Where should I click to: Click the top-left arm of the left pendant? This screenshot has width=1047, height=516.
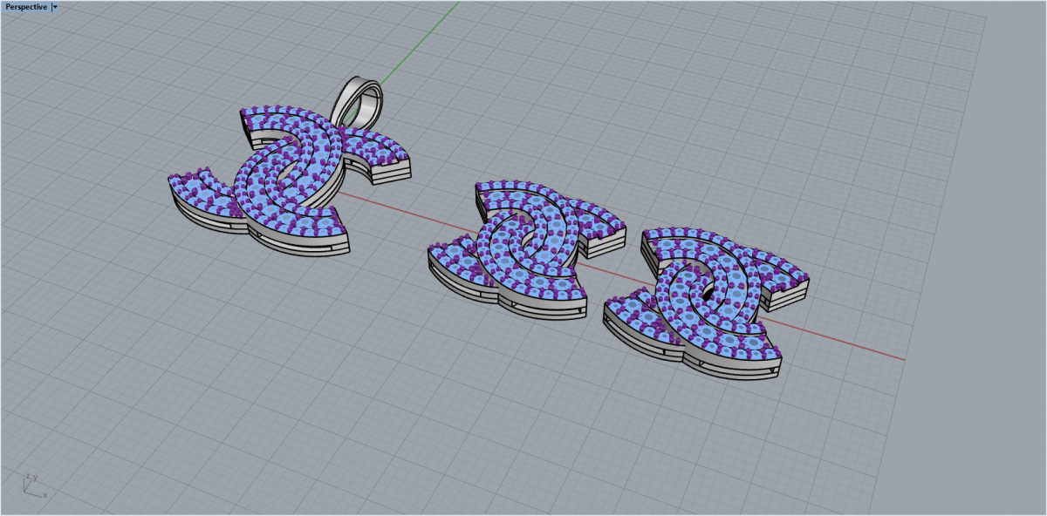(x=262, y=120)
